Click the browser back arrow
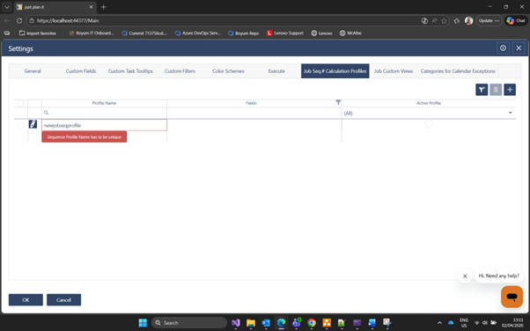530x331 pixels. [7, 20]
